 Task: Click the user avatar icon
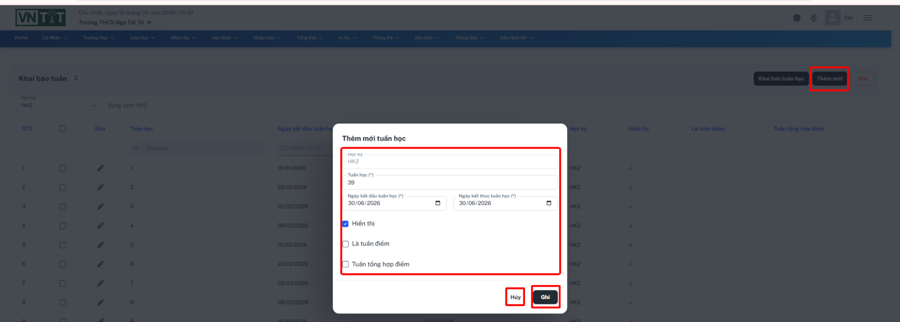(x=832, y=18)
